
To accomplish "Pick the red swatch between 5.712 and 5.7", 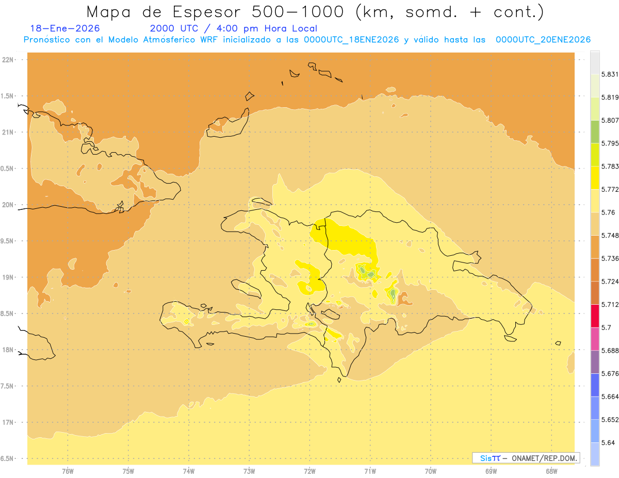I will [x=595, y=316].
